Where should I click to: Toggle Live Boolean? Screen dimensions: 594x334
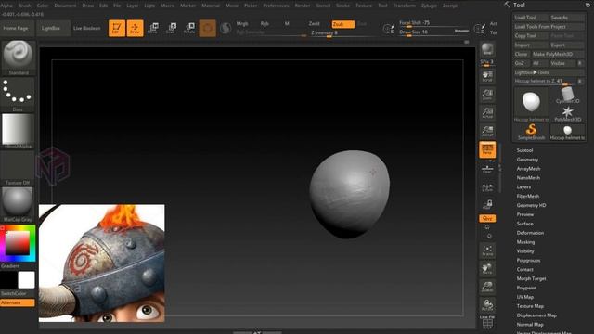(x=86, y=29)
